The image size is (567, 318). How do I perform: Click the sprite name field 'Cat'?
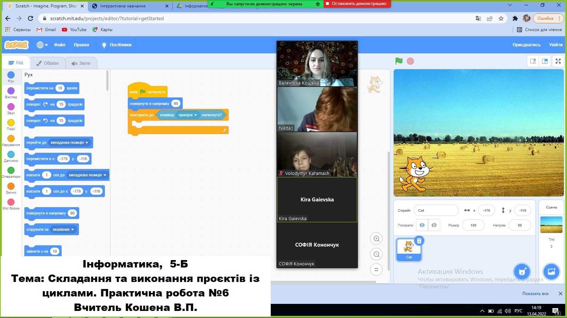pos(436,211)
